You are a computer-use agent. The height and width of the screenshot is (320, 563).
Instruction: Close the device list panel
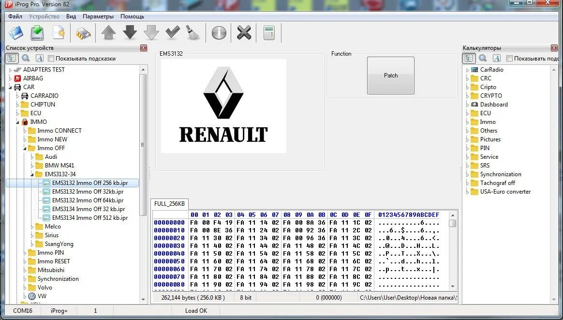[144, 48]
